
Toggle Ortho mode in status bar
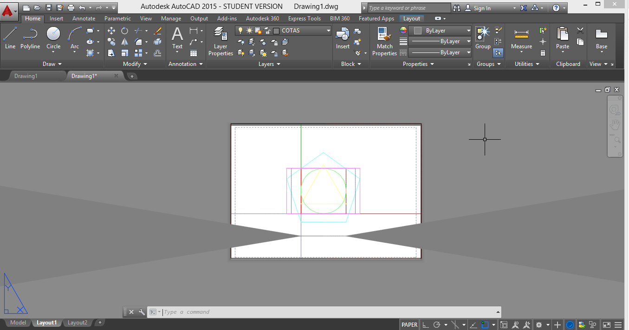[425, 324]
